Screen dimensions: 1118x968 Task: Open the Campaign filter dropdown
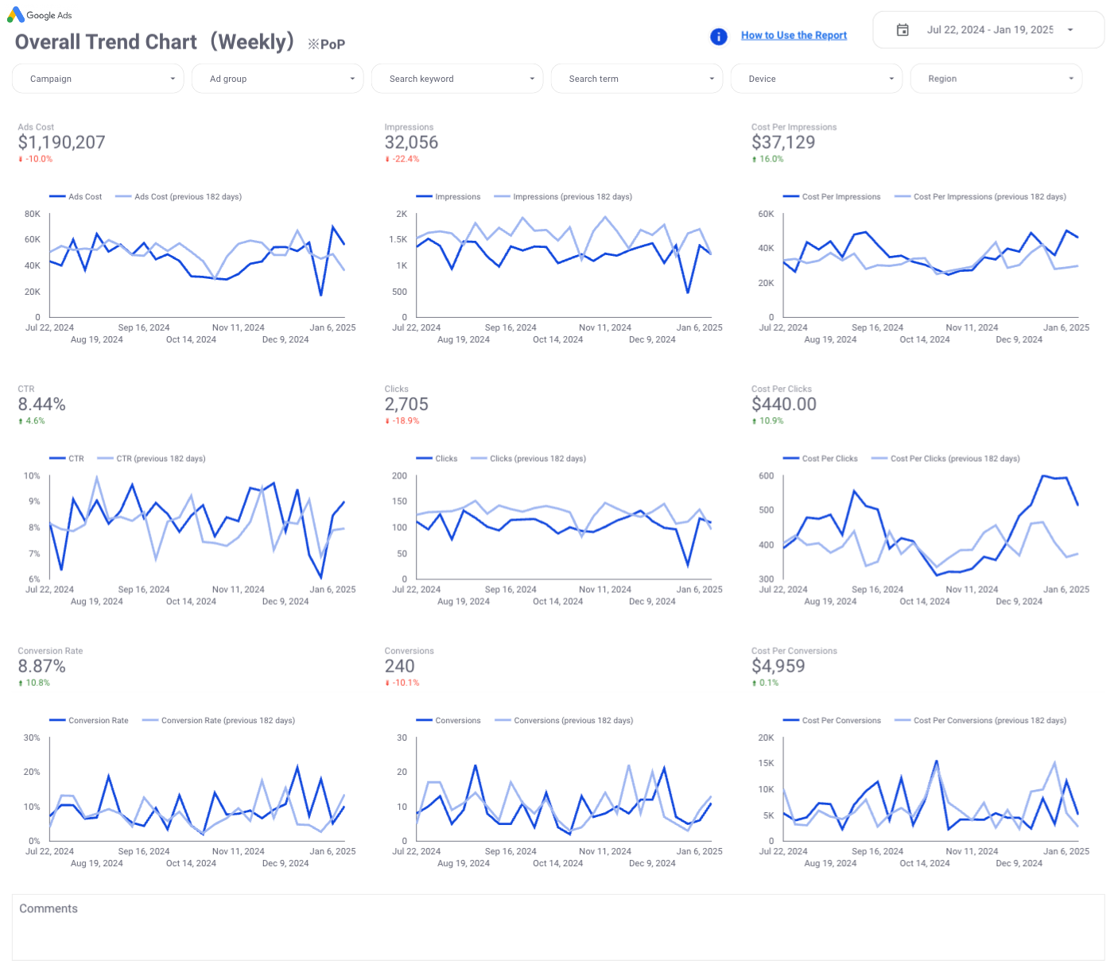(98, 79)
